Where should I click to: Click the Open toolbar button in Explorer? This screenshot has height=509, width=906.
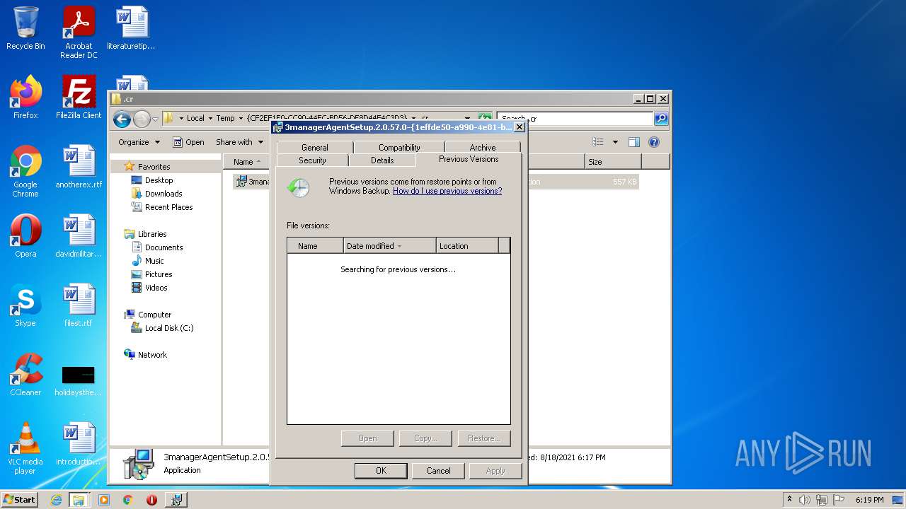[x=188, y=142]
